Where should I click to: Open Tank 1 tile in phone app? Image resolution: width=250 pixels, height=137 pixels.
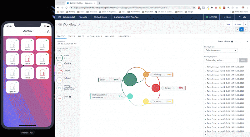click(x=27, y=45)
